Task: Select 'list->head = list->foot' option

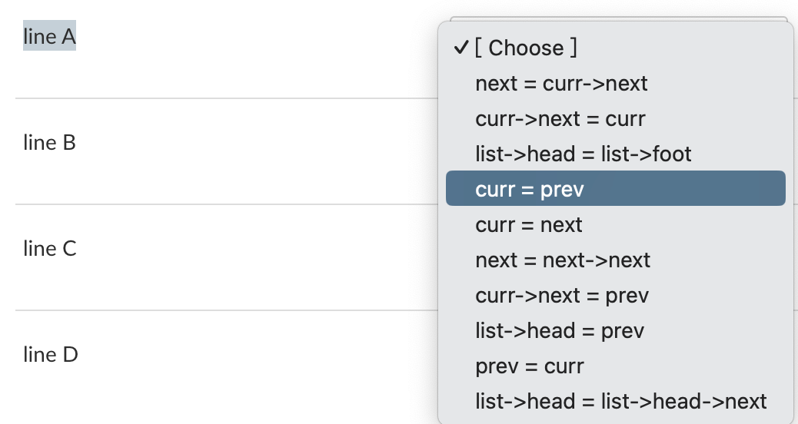Action: click(x=615, y=154)
